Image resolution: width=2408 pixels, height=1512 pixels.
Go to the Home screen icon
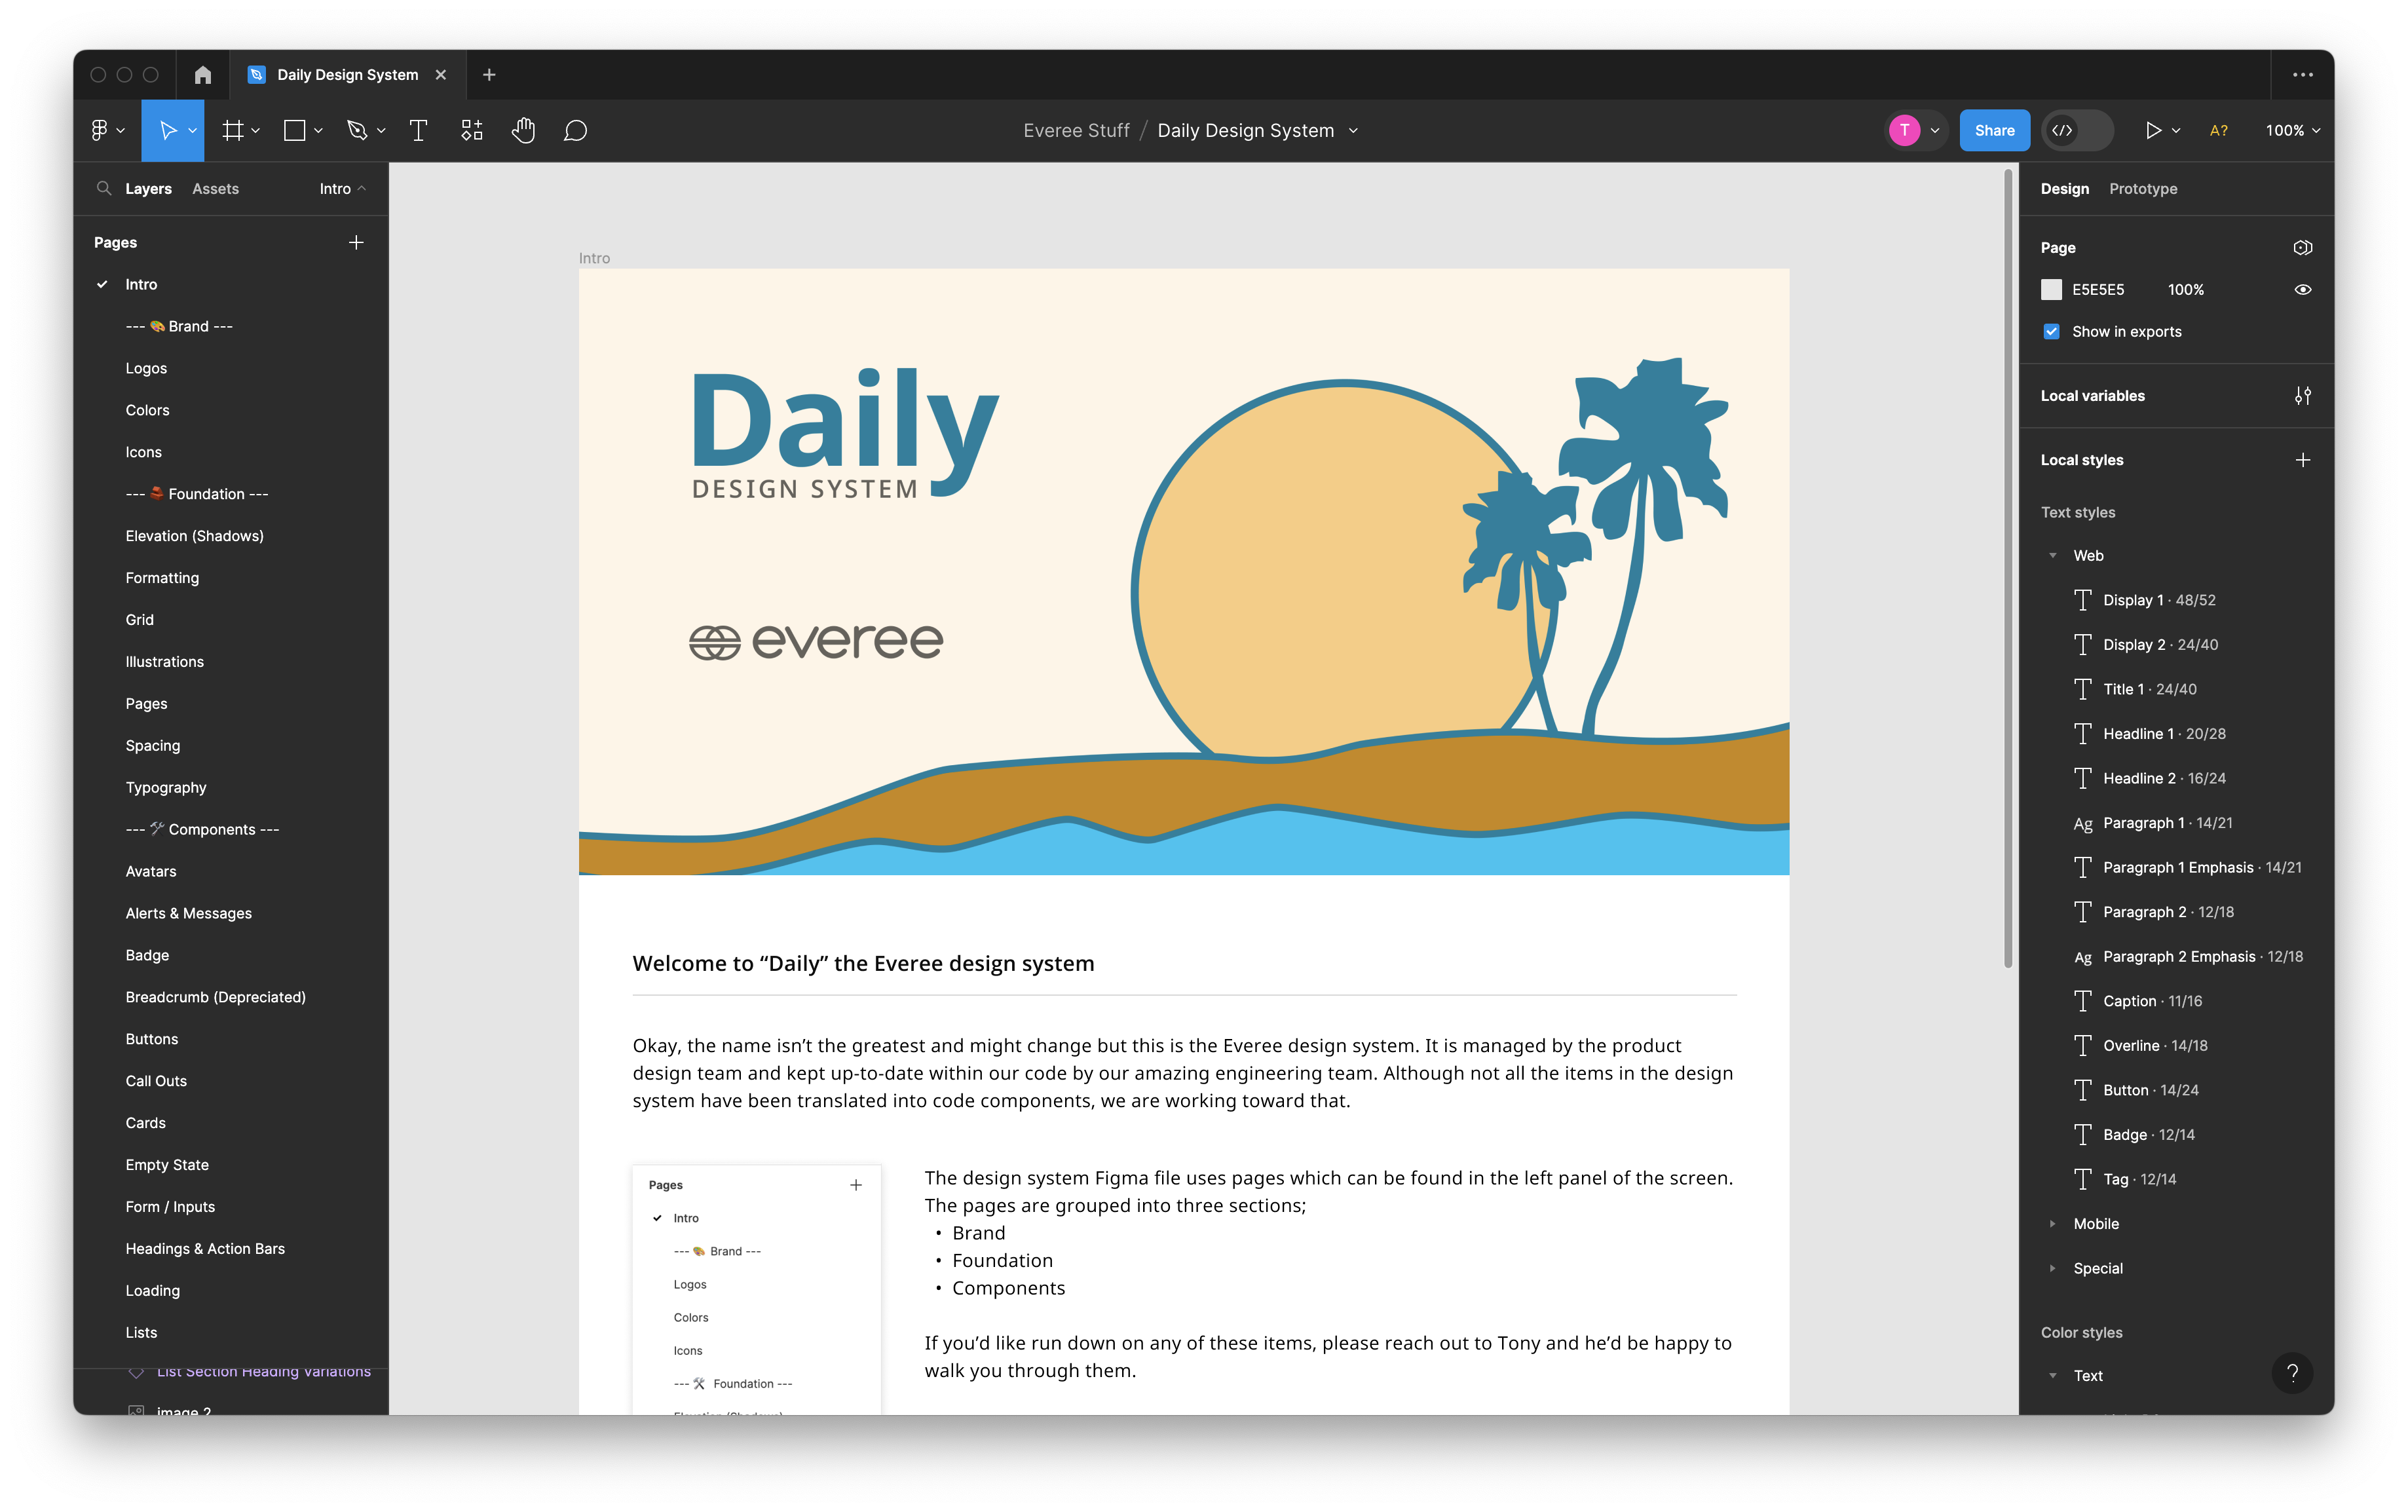tap(203, 75)
